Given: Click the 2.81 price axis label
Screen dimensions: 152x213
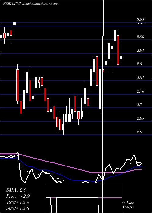Looking at the screenshot, I should 140,78.
